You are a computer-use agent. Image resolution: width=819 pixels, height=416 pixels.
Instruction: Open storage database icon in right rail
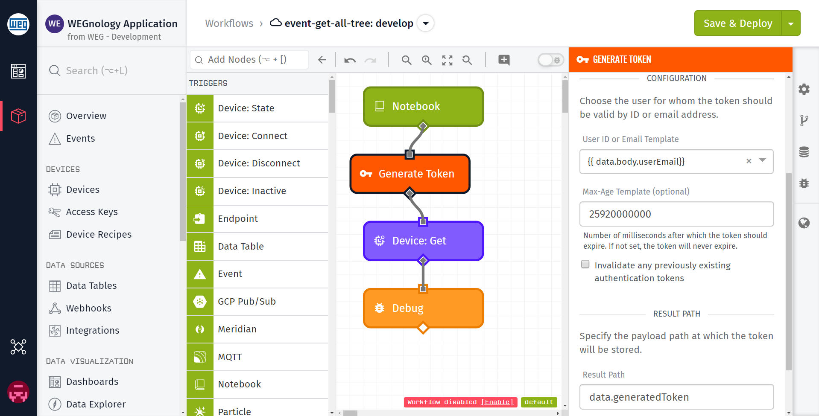[804, 152]
